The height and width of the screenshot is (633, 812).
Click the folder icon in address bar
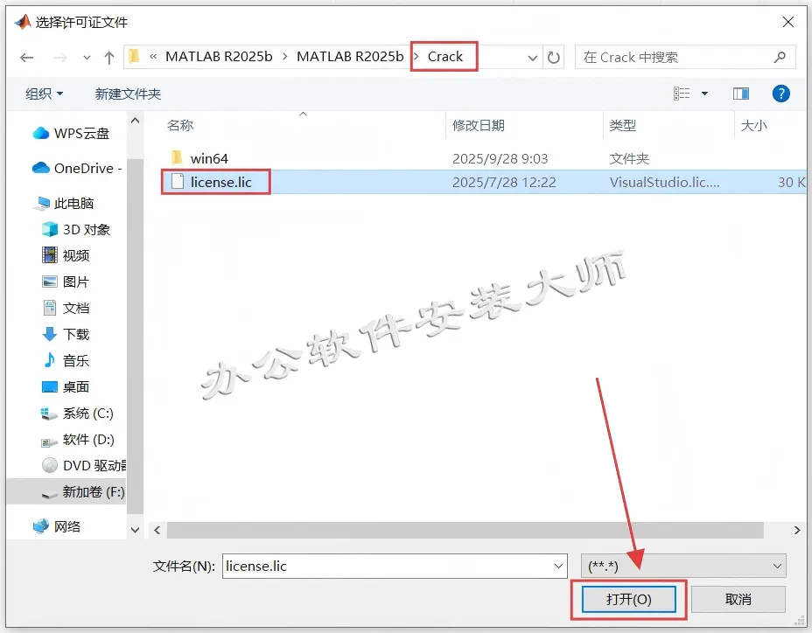[x=135, y=56]
